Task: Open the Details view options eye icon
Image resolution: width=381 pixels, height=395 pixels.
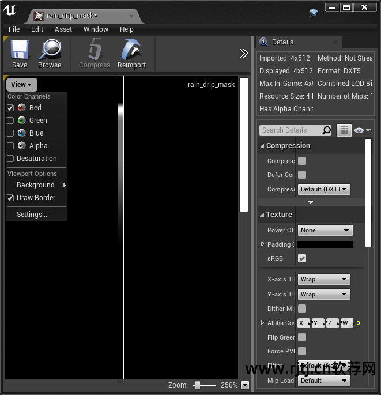Action: click(362, 130)
